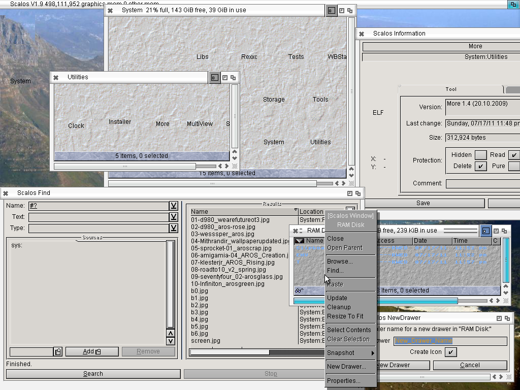Image resolution: width=520 pixels, height=390 pixels.
Task: Select Properties... in the context menu
Action: pyautogui.click(x=344, y=381)
